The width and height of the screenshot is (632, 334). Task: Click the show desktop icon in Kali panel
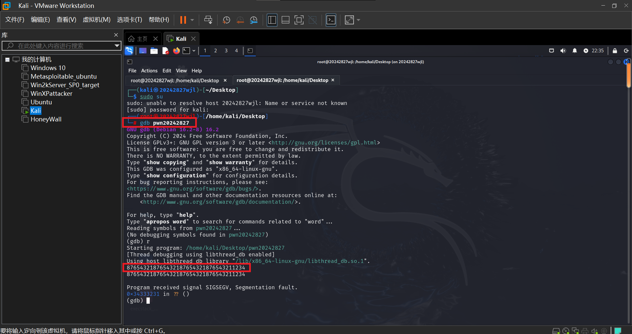(x=143, y=51)
